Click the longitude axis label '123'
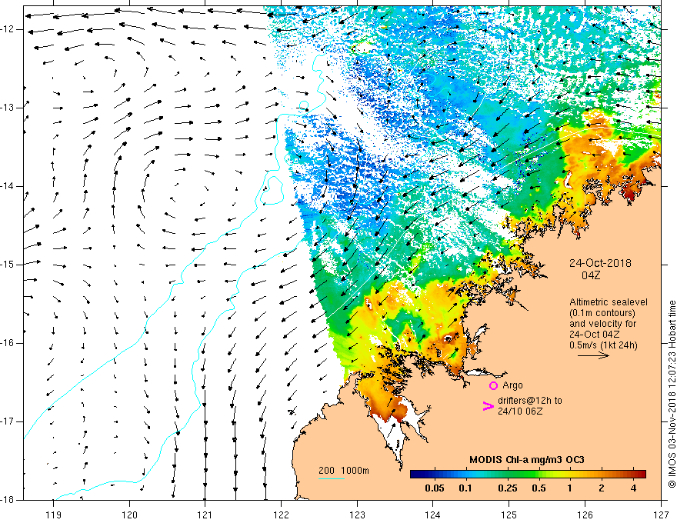The image size is (677, 523). (x=357, y=515)
